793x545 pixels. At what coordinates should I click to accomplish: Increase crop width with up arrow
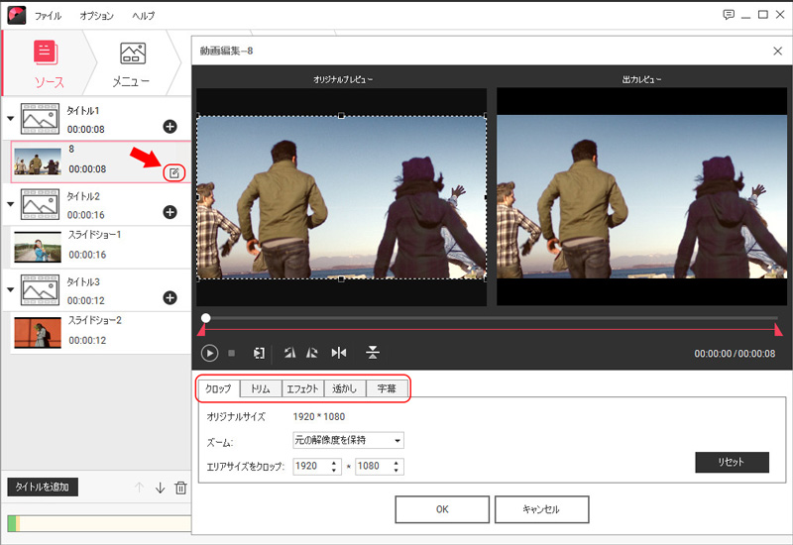pos(334,463)
